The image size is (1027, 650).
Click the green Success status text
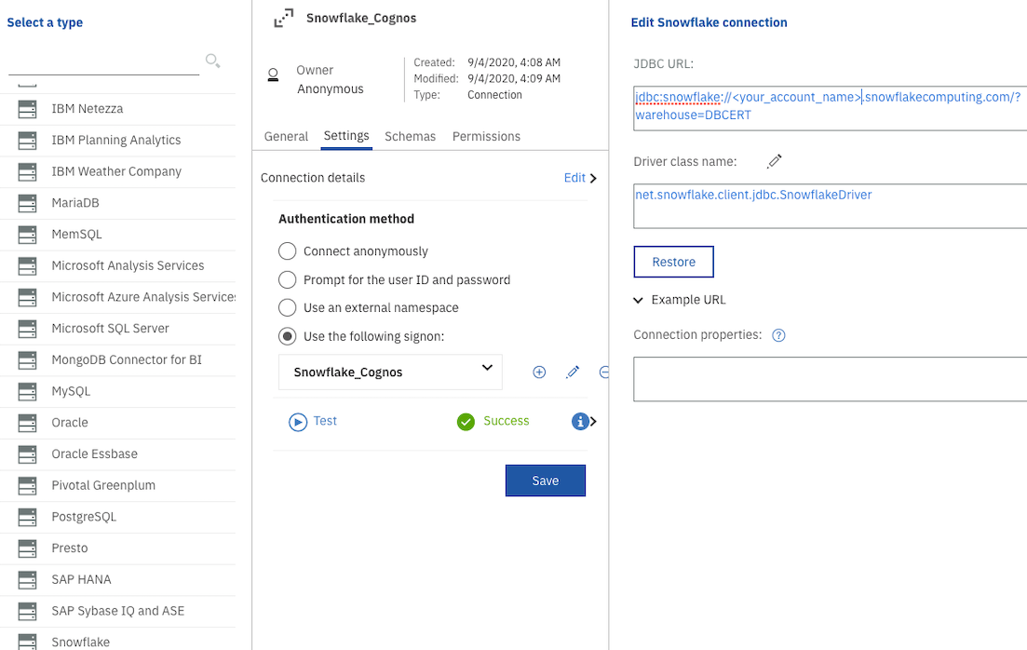point(507,421)
